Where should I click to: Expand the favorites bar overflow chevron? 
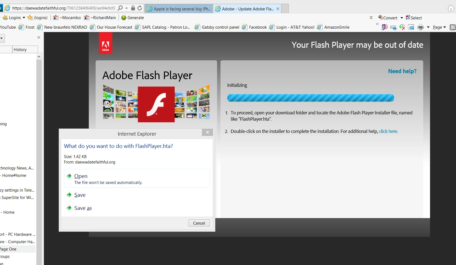click(377, 24)
